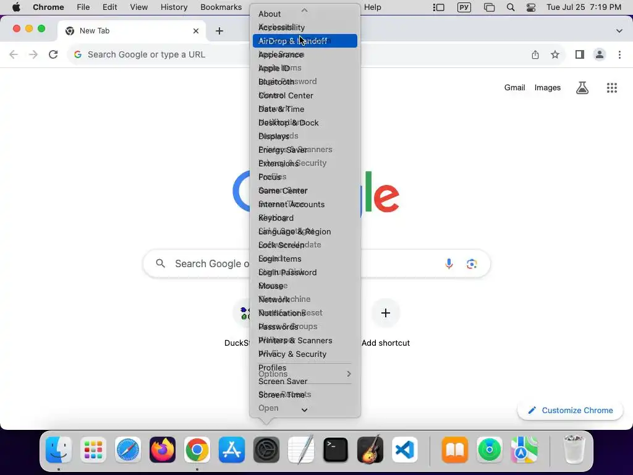Open Terminal from the dock
The image size is (633, 475).
click(336, 450)
